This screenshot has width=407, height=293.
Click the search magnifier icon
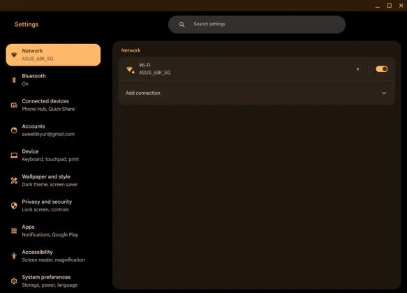182,24
